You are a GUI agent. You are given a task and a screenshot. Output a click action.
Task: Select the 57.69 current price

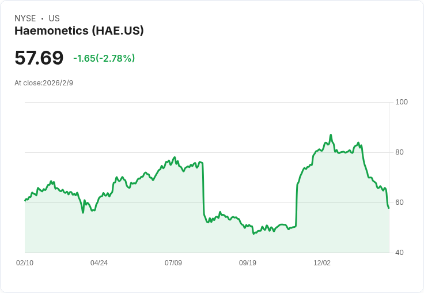(39, 58)
